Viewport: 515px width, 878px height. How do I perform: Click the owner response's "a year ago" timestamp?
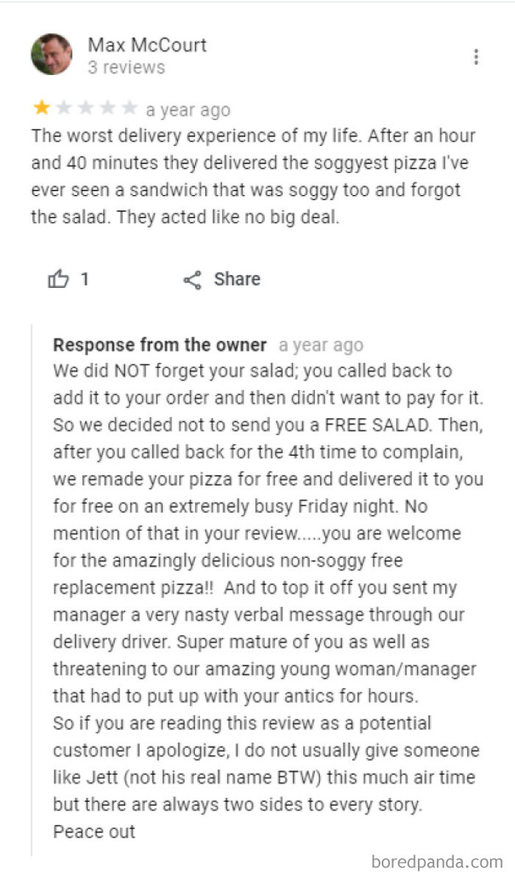[322, 344]
